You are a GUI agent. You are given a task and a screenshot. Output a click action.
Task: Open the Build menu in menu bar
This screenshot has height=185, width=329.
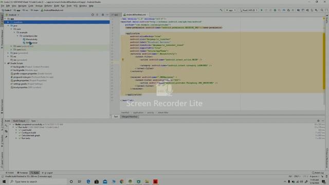(57, 6)
